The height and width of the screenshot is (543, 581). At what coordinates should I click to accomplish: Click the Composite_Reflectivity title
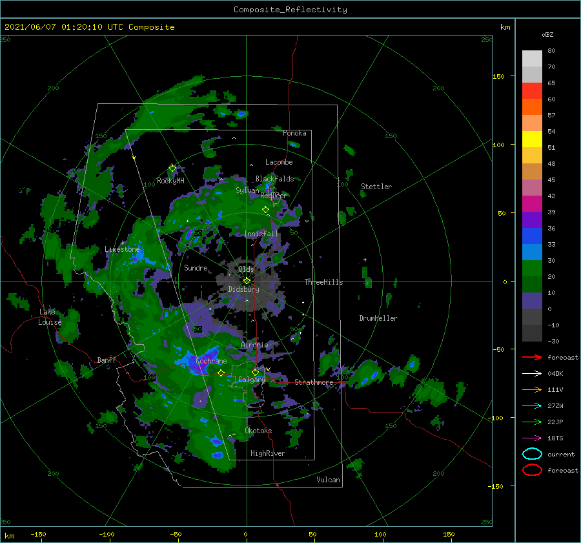click(290, 10)
